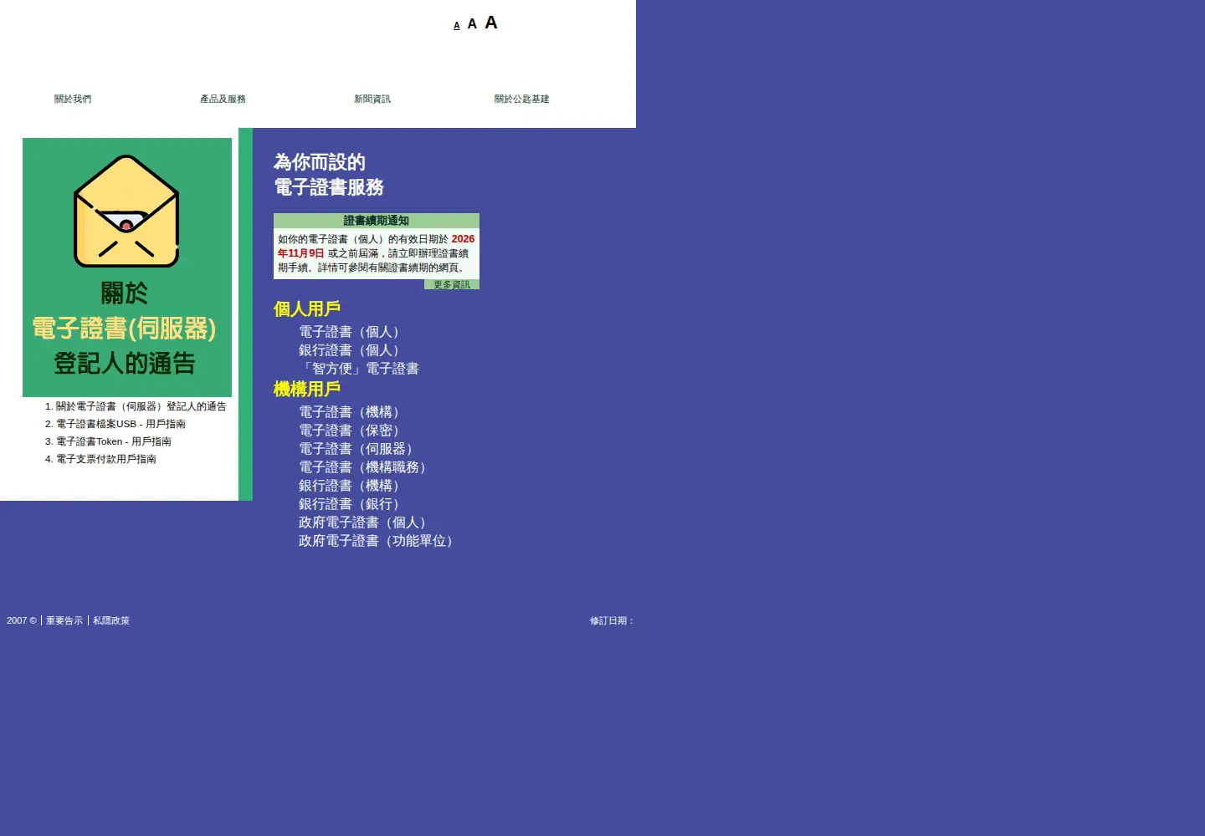Open the 新聞資訊 menu
This screenshot has height=836, width=1205.
pos(372,99)
